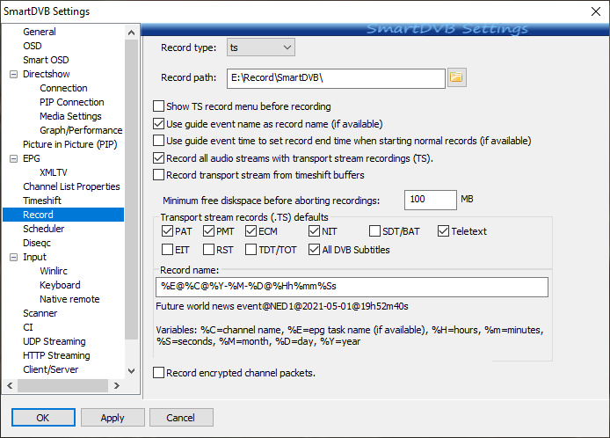Open CI settings
This screenshot has height=438, width=610.
[x=28, y=327]
